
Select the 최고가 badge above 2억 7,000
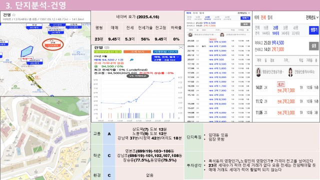pyautogui.click(x=281, y=84)
